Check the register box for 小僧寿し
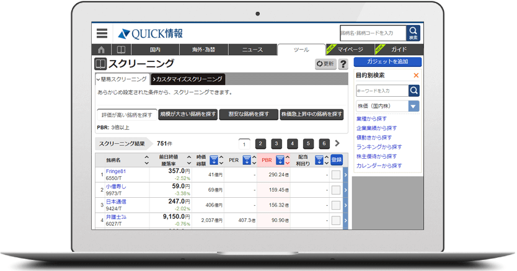The image size is (517, 271). [x=336, y=190]
